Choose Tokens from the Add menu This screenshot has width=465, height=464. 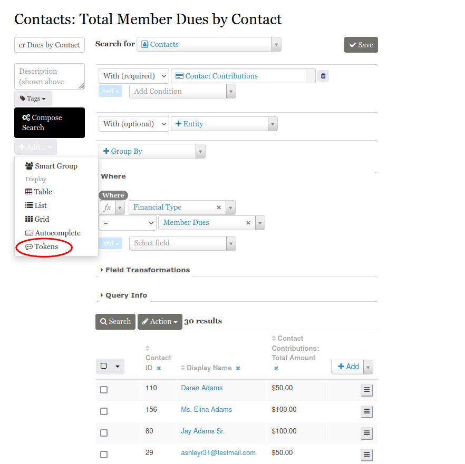[46, 246]
